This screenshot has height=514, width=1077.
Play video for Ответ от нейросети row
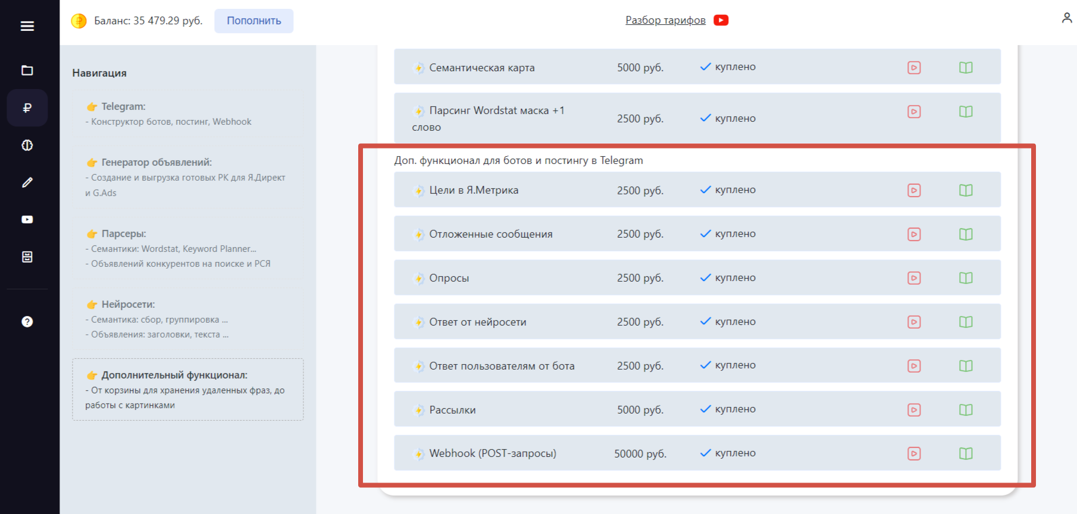914,322
